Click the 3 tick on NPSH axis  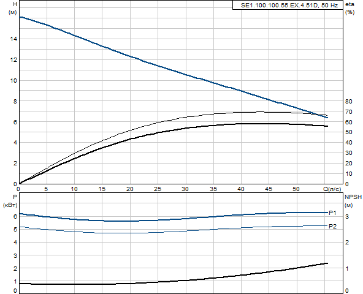347,216
